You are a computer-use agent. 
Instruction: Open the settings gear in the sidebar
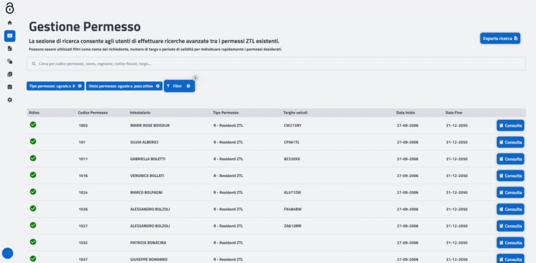(9, 100)
